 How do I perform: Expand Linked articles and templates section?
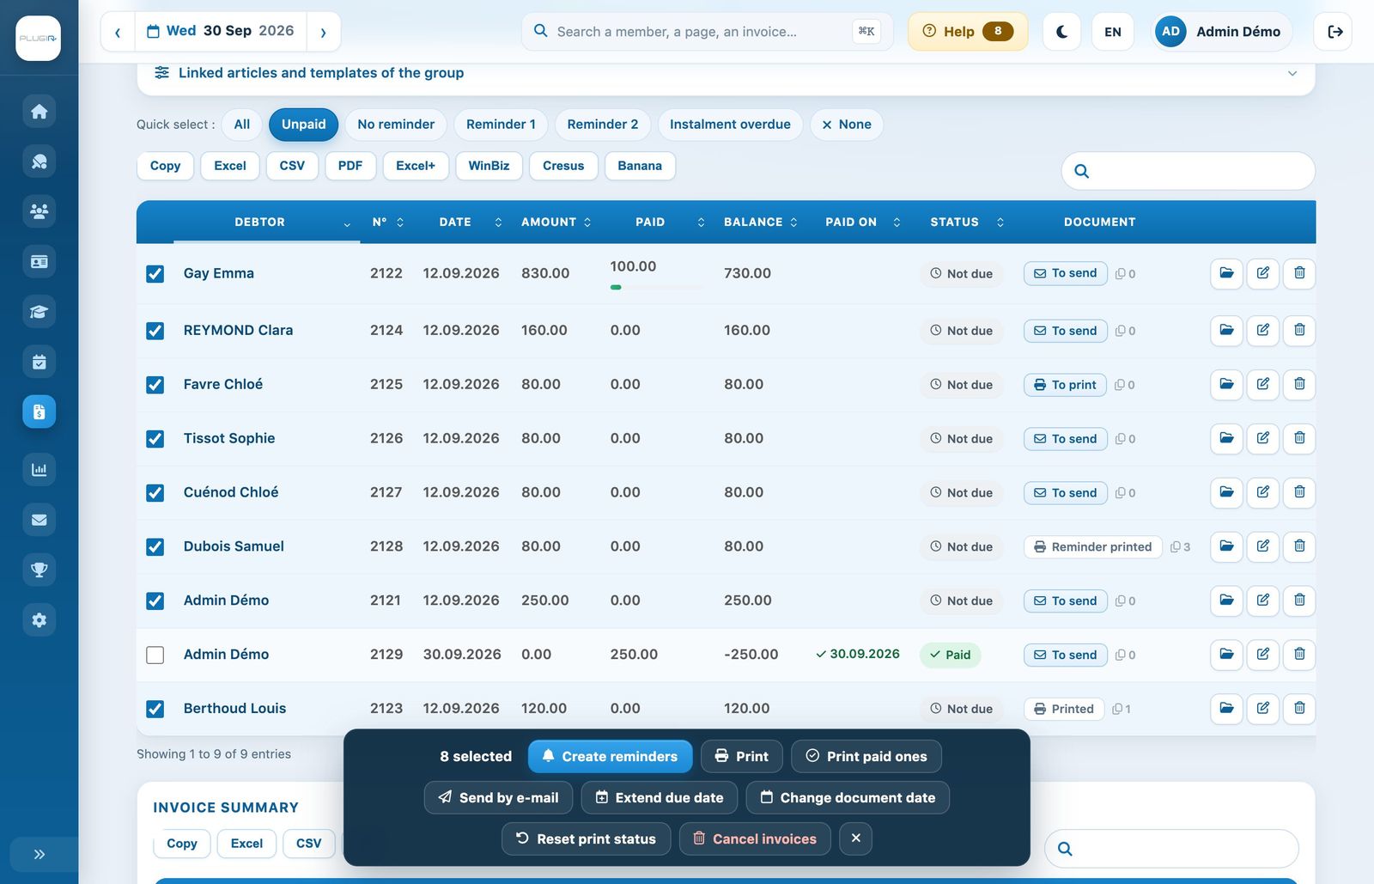tap(726, 73)
